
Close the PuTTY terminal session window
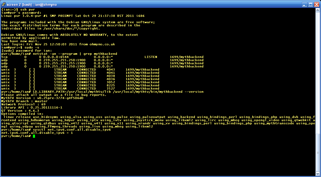[316, 4]
